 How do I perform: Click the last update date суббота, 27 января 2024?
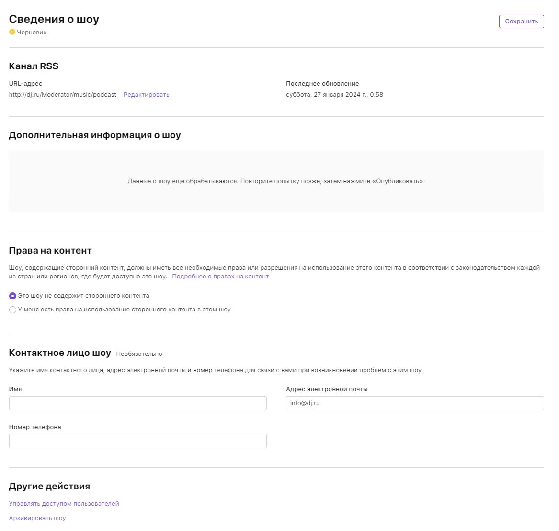pyautogui.click(x=334, y=95)
